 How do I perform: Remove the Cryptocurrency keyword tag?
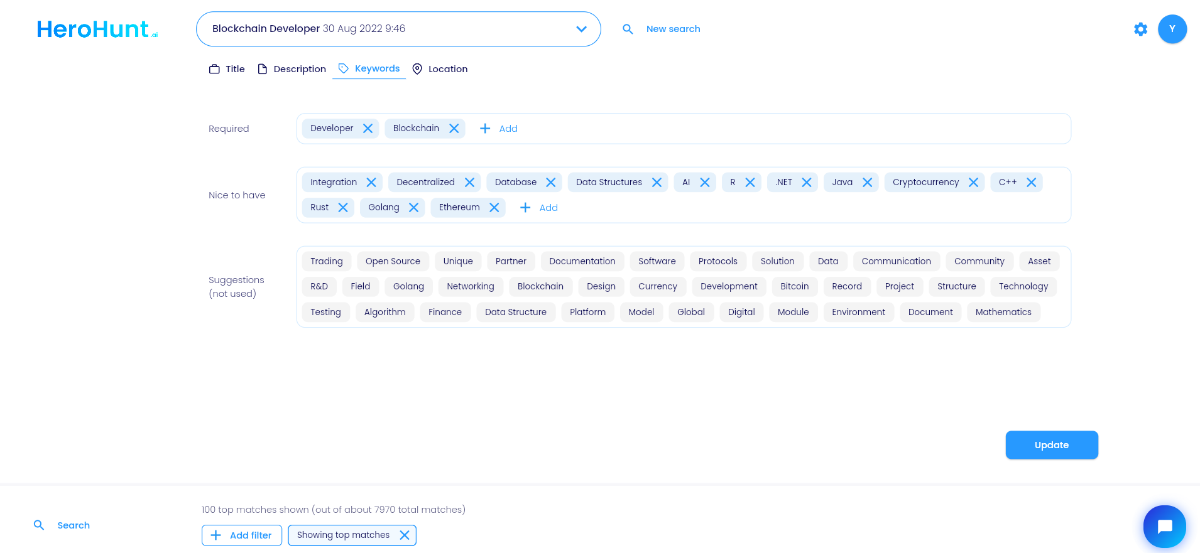click(x=973, y=183)
